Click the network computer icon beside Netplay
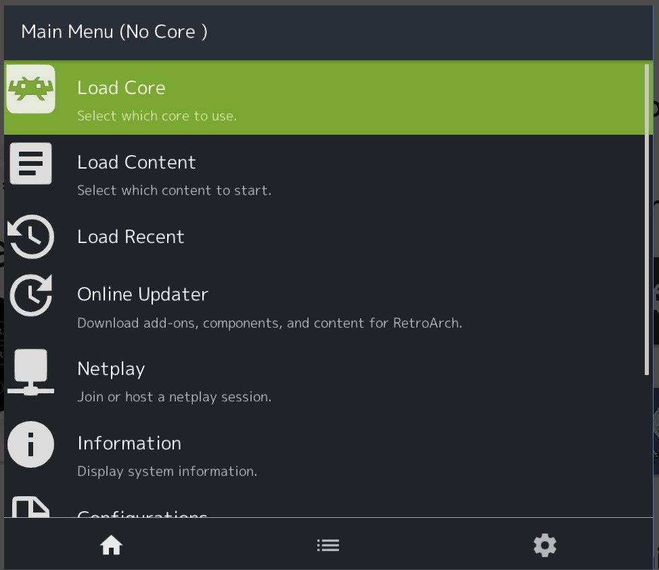 pyautogui.click(x=30, y=372)
